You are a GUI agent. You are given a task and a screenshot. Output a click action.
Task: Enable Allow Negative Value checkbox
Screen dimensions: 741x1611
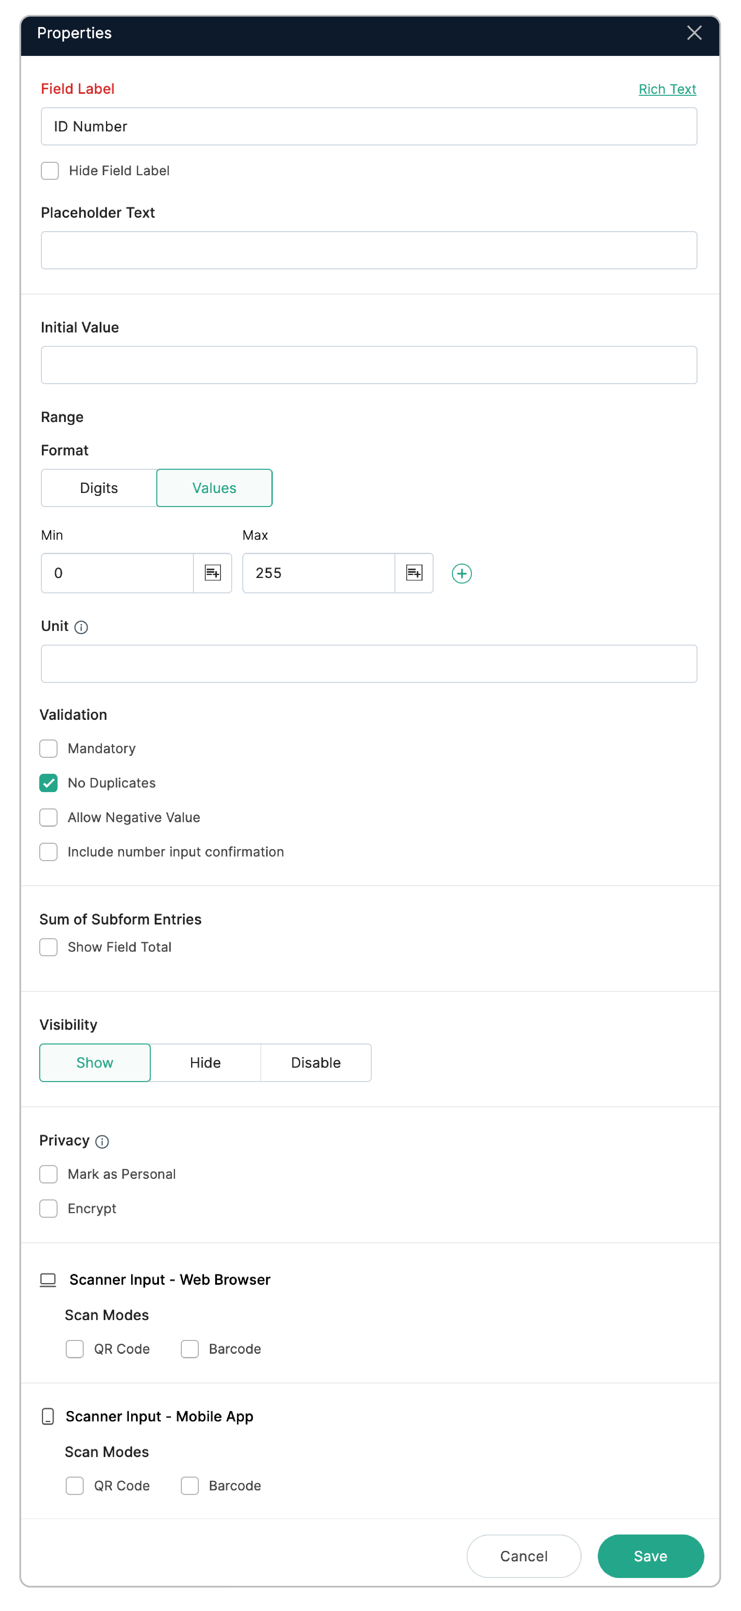pos(49,817)
